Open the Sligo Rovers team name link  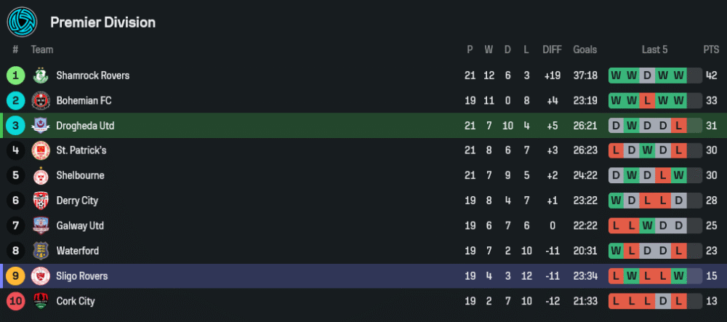click(81, 276)
